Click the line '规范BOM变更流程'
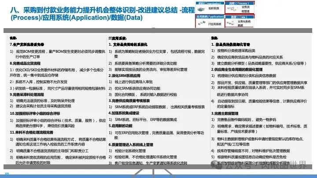317x178 pixels. [x=58, y=54]
